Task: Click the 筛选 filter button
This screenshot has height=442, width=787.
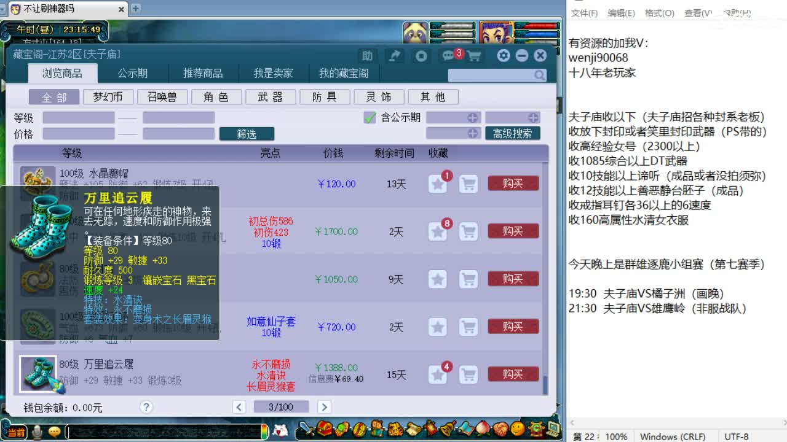Action: [x=247, y=134]
